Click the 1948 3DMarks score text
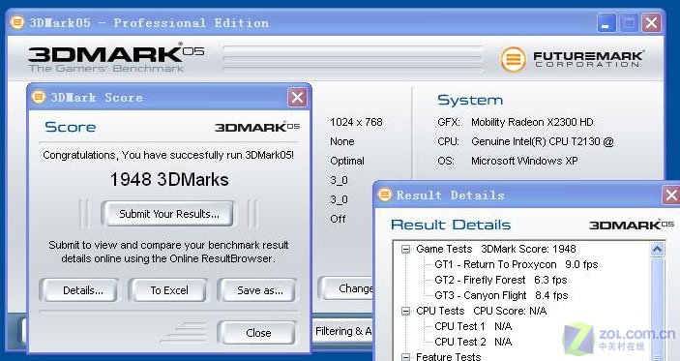680x361 pixels. pos(169,180)
